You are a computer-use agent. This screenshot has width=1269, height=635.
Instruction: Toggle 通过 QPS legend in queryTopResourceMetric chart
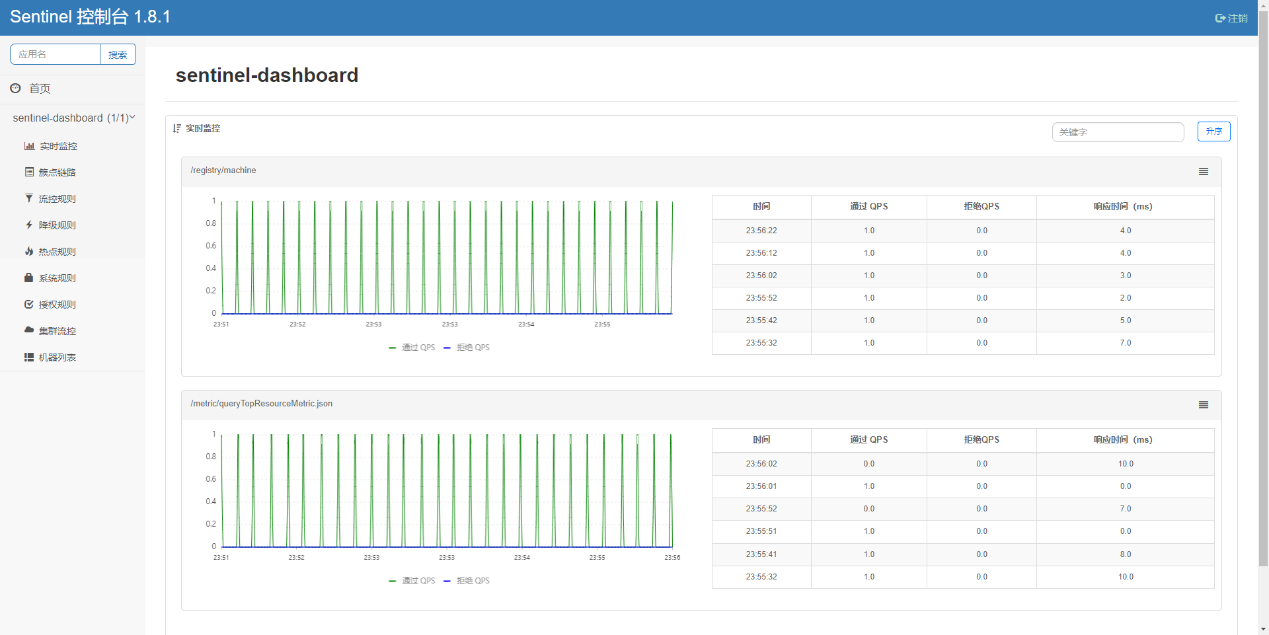click(412, 581)
